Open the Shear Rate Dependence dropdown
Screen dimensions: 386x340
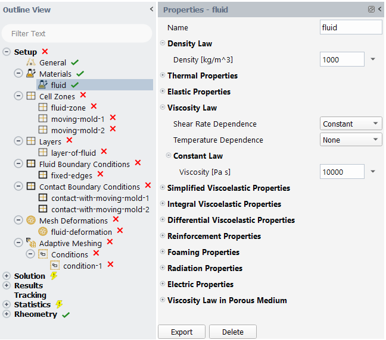[x=351, y=124]
